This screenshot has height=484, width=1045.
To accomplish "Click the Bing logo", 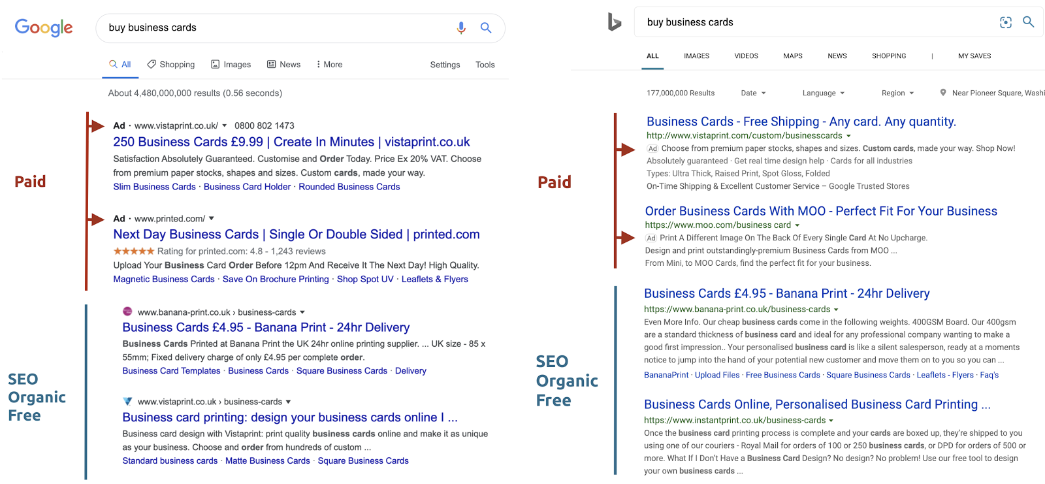I will coord(614,22).
